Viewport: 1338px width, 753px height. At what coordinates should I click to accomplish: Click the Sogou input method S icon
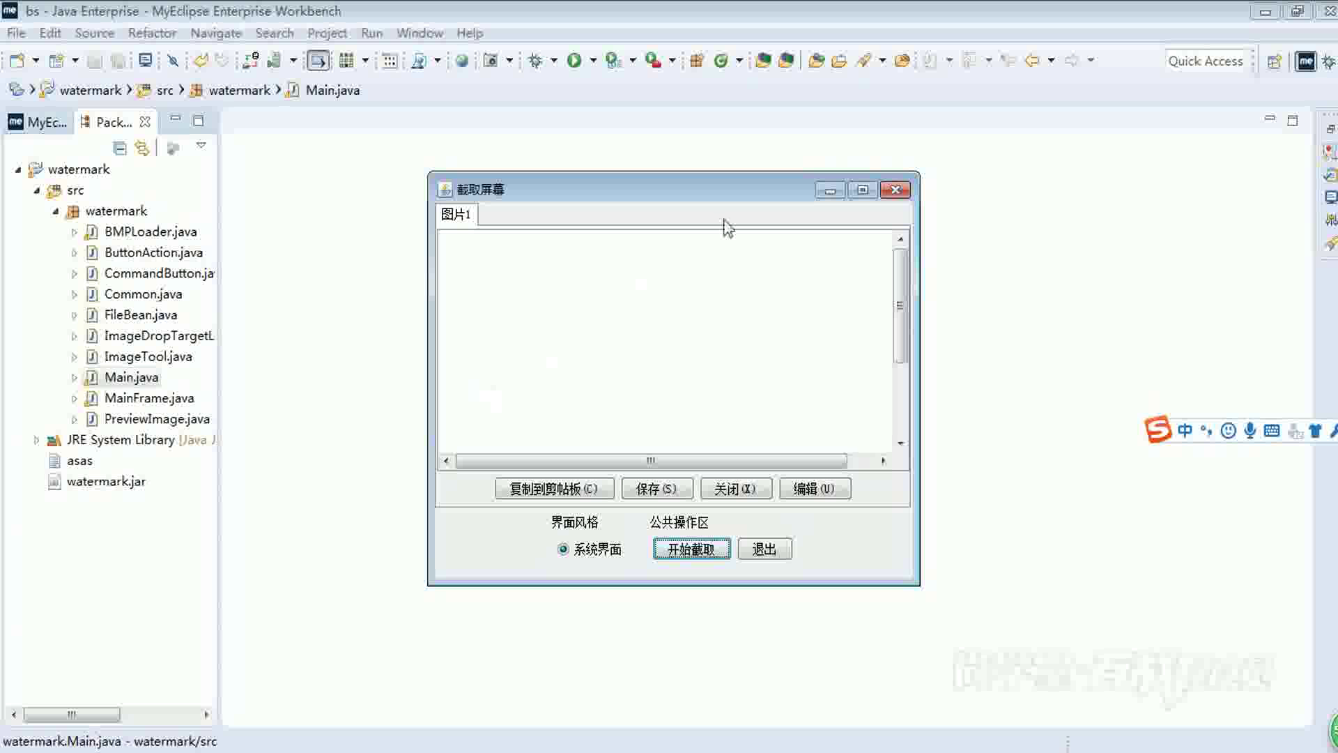point(1158,429)
